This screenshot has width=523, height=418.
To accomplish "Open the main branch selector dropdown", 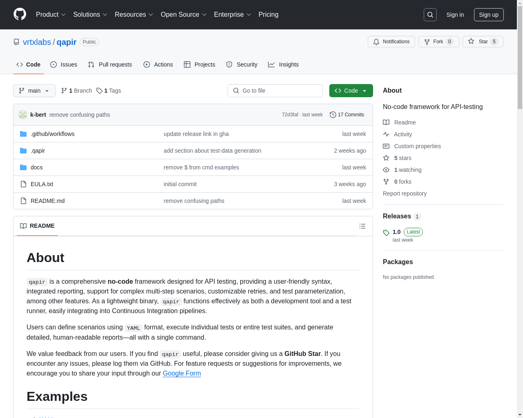I will 34,91.
